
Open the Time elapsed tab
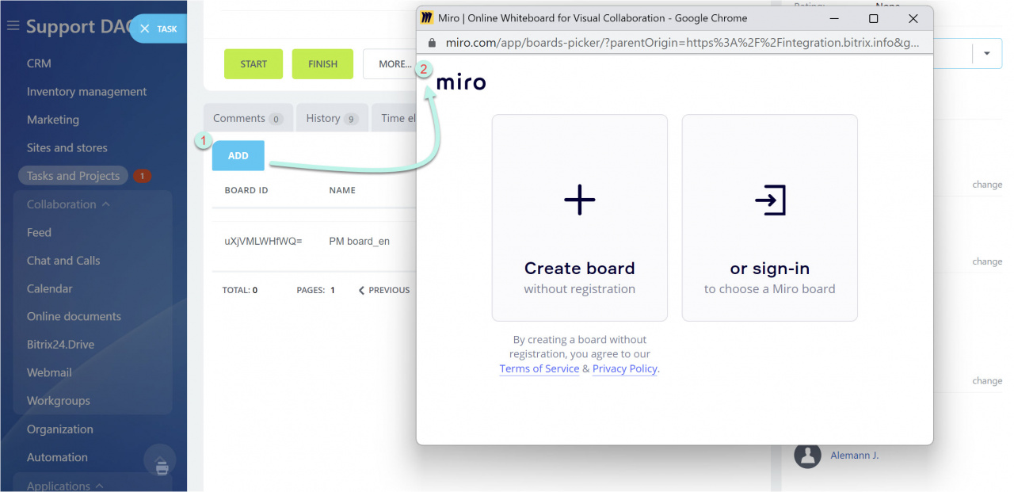pyautogui.click(x=395, y=118)
